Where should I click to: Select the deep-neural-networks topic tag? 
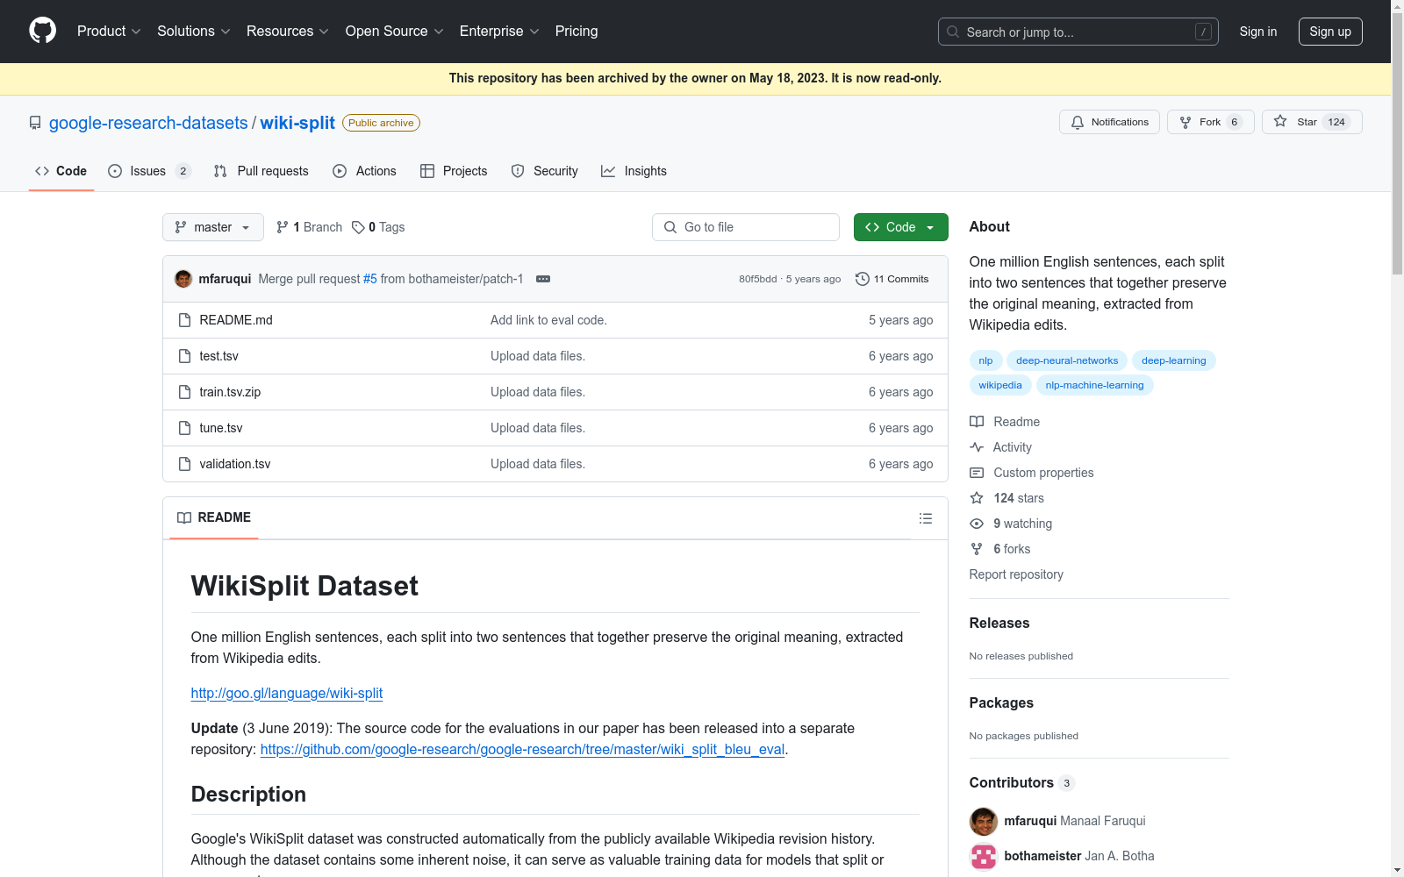click(x=1067, y=360)
